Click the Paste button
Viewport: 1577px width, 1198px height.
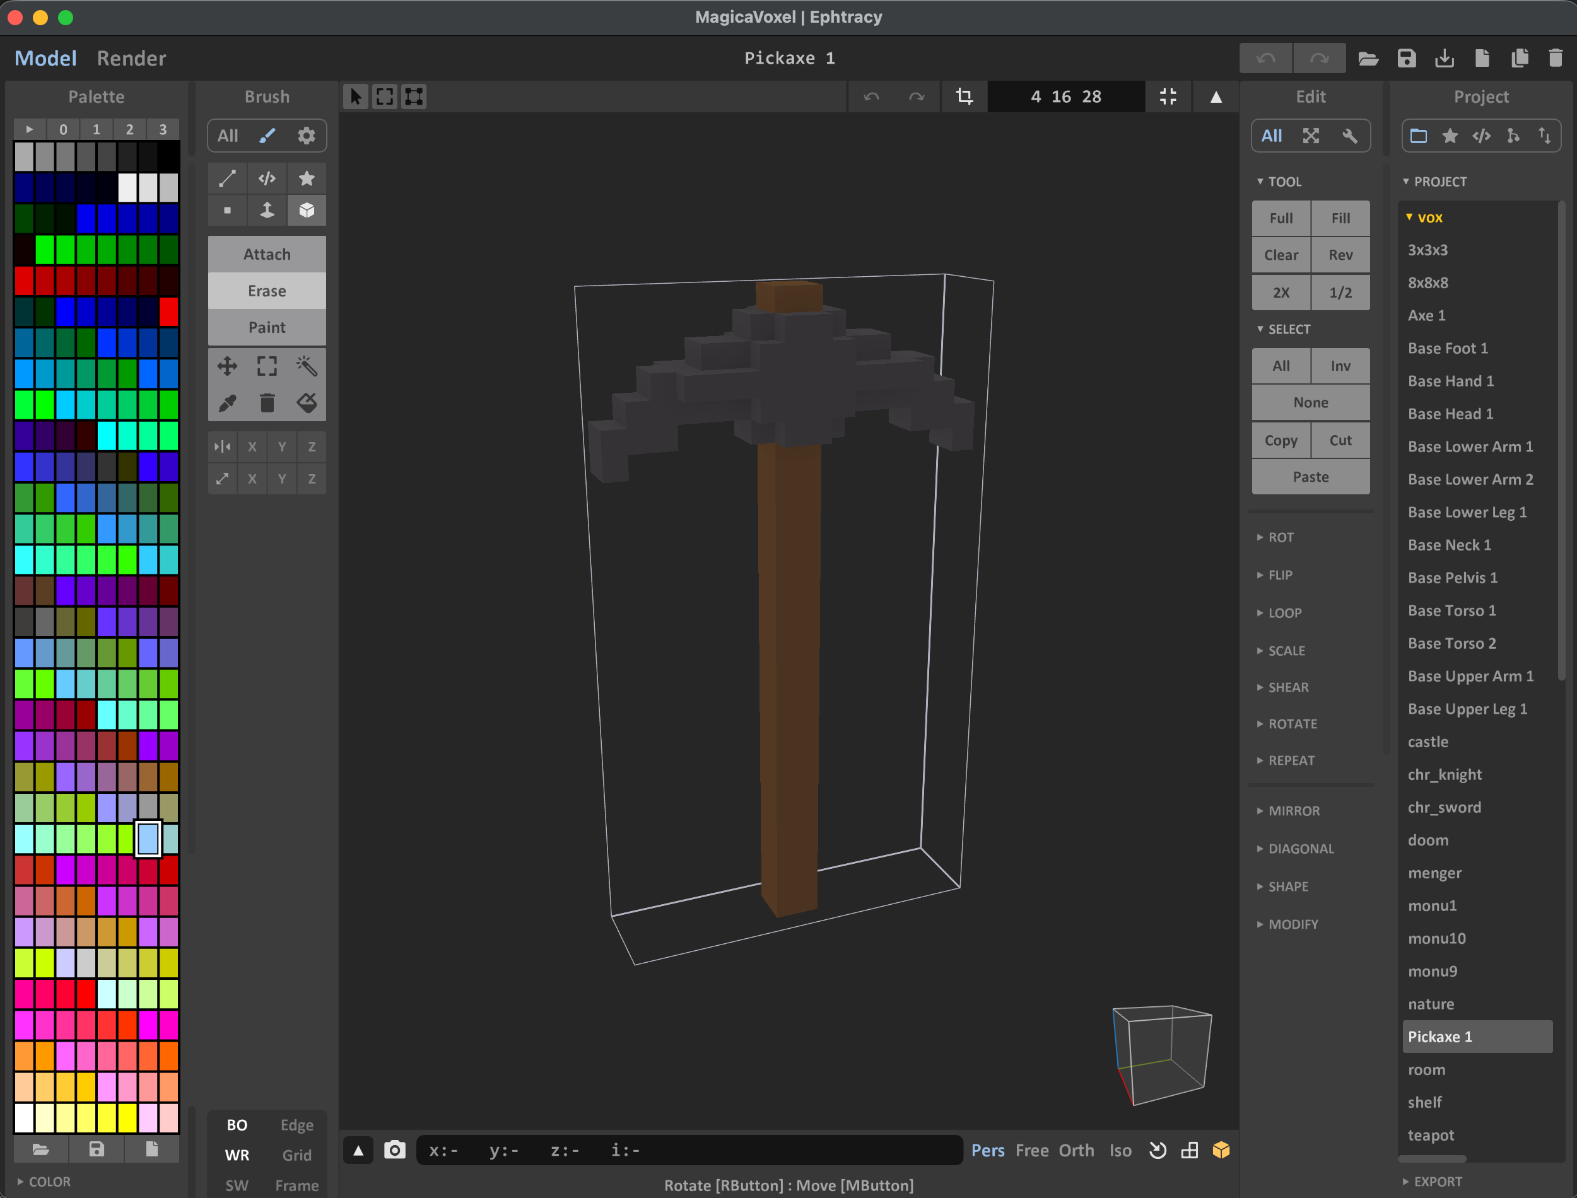(x=1311, y=477)
